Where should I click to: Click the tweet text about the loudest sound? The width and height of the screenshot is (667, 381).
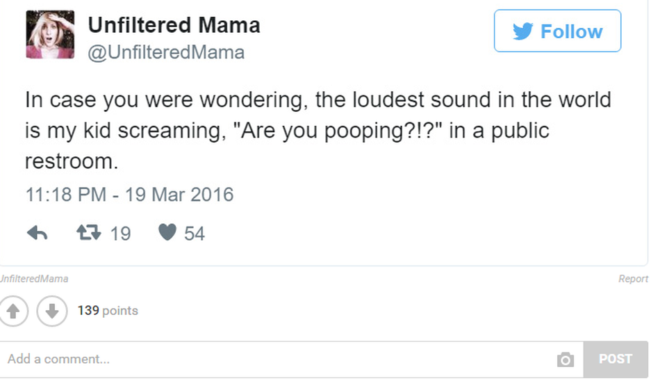click(x=318, y=131)
